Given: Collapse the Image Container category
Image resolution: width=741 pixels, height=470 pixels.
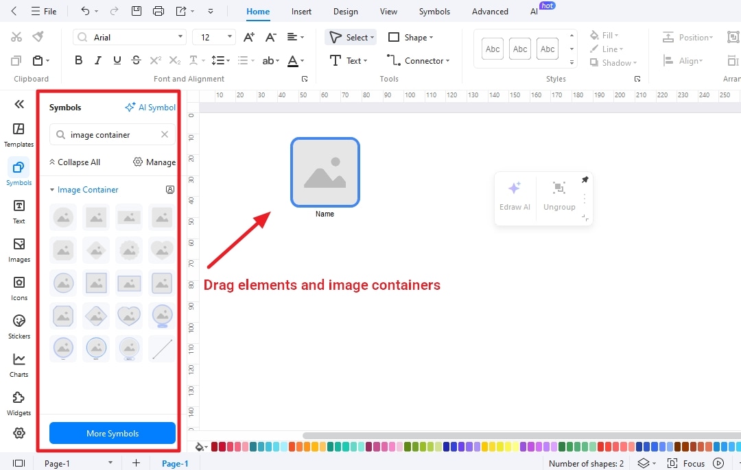Looking at the screenshot, I should tap(51, 189).
